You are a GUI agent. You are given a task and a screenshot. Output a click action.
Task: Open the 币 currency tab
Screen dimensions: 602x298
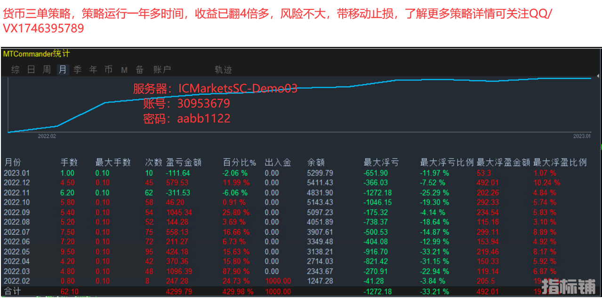click(109, 70)
